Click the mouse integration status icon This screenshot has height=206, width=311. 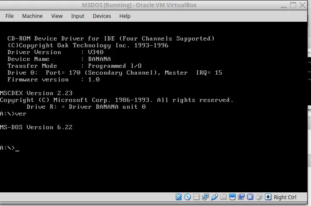pyautogui.click(x=259, y=197)
